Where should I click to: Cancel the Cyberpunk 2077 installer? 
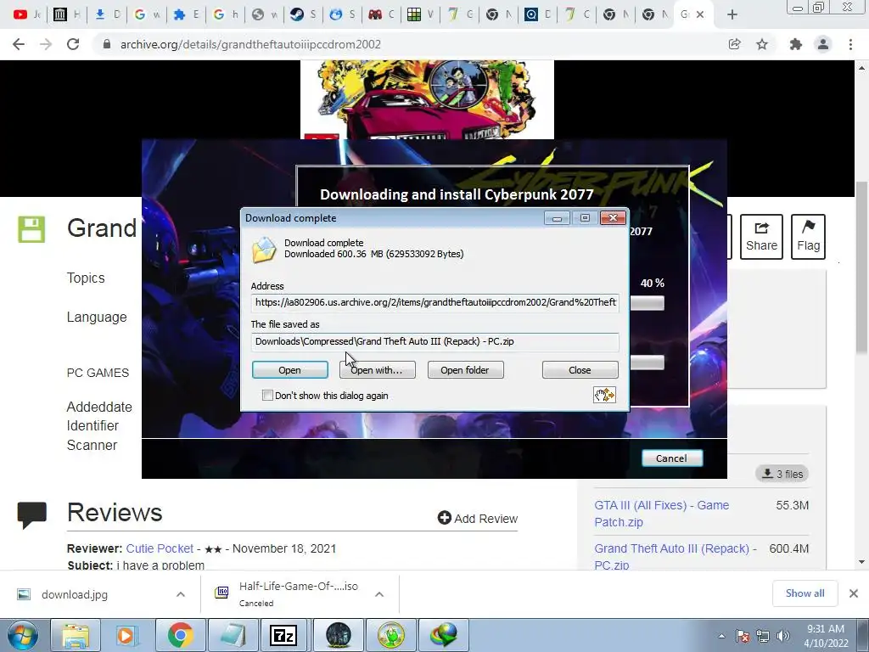(x=672, y=458)
